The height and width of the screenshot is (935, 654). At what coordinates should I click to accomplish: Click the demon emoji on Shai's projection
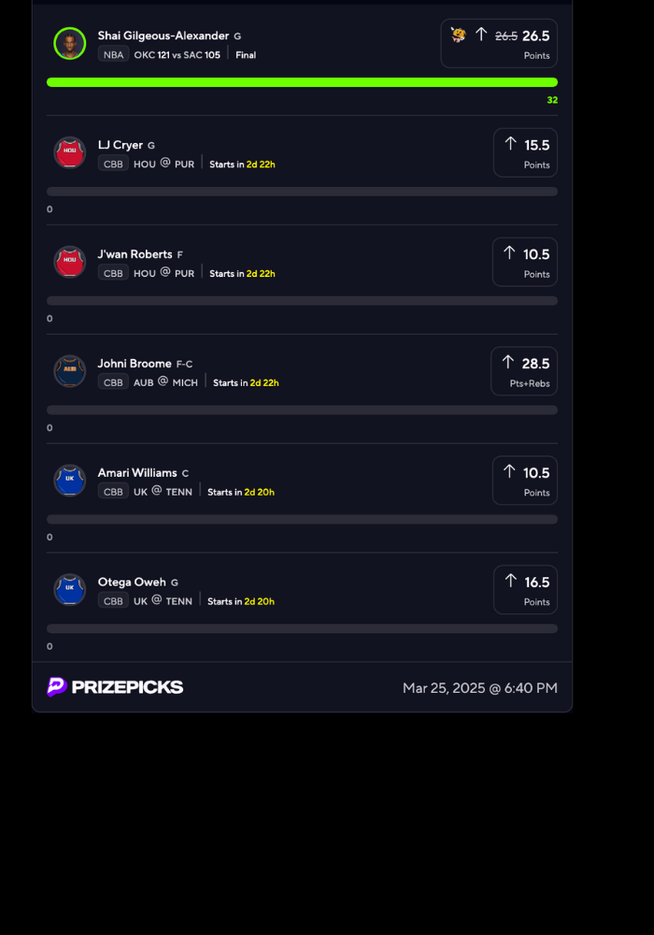click(458, 35)
